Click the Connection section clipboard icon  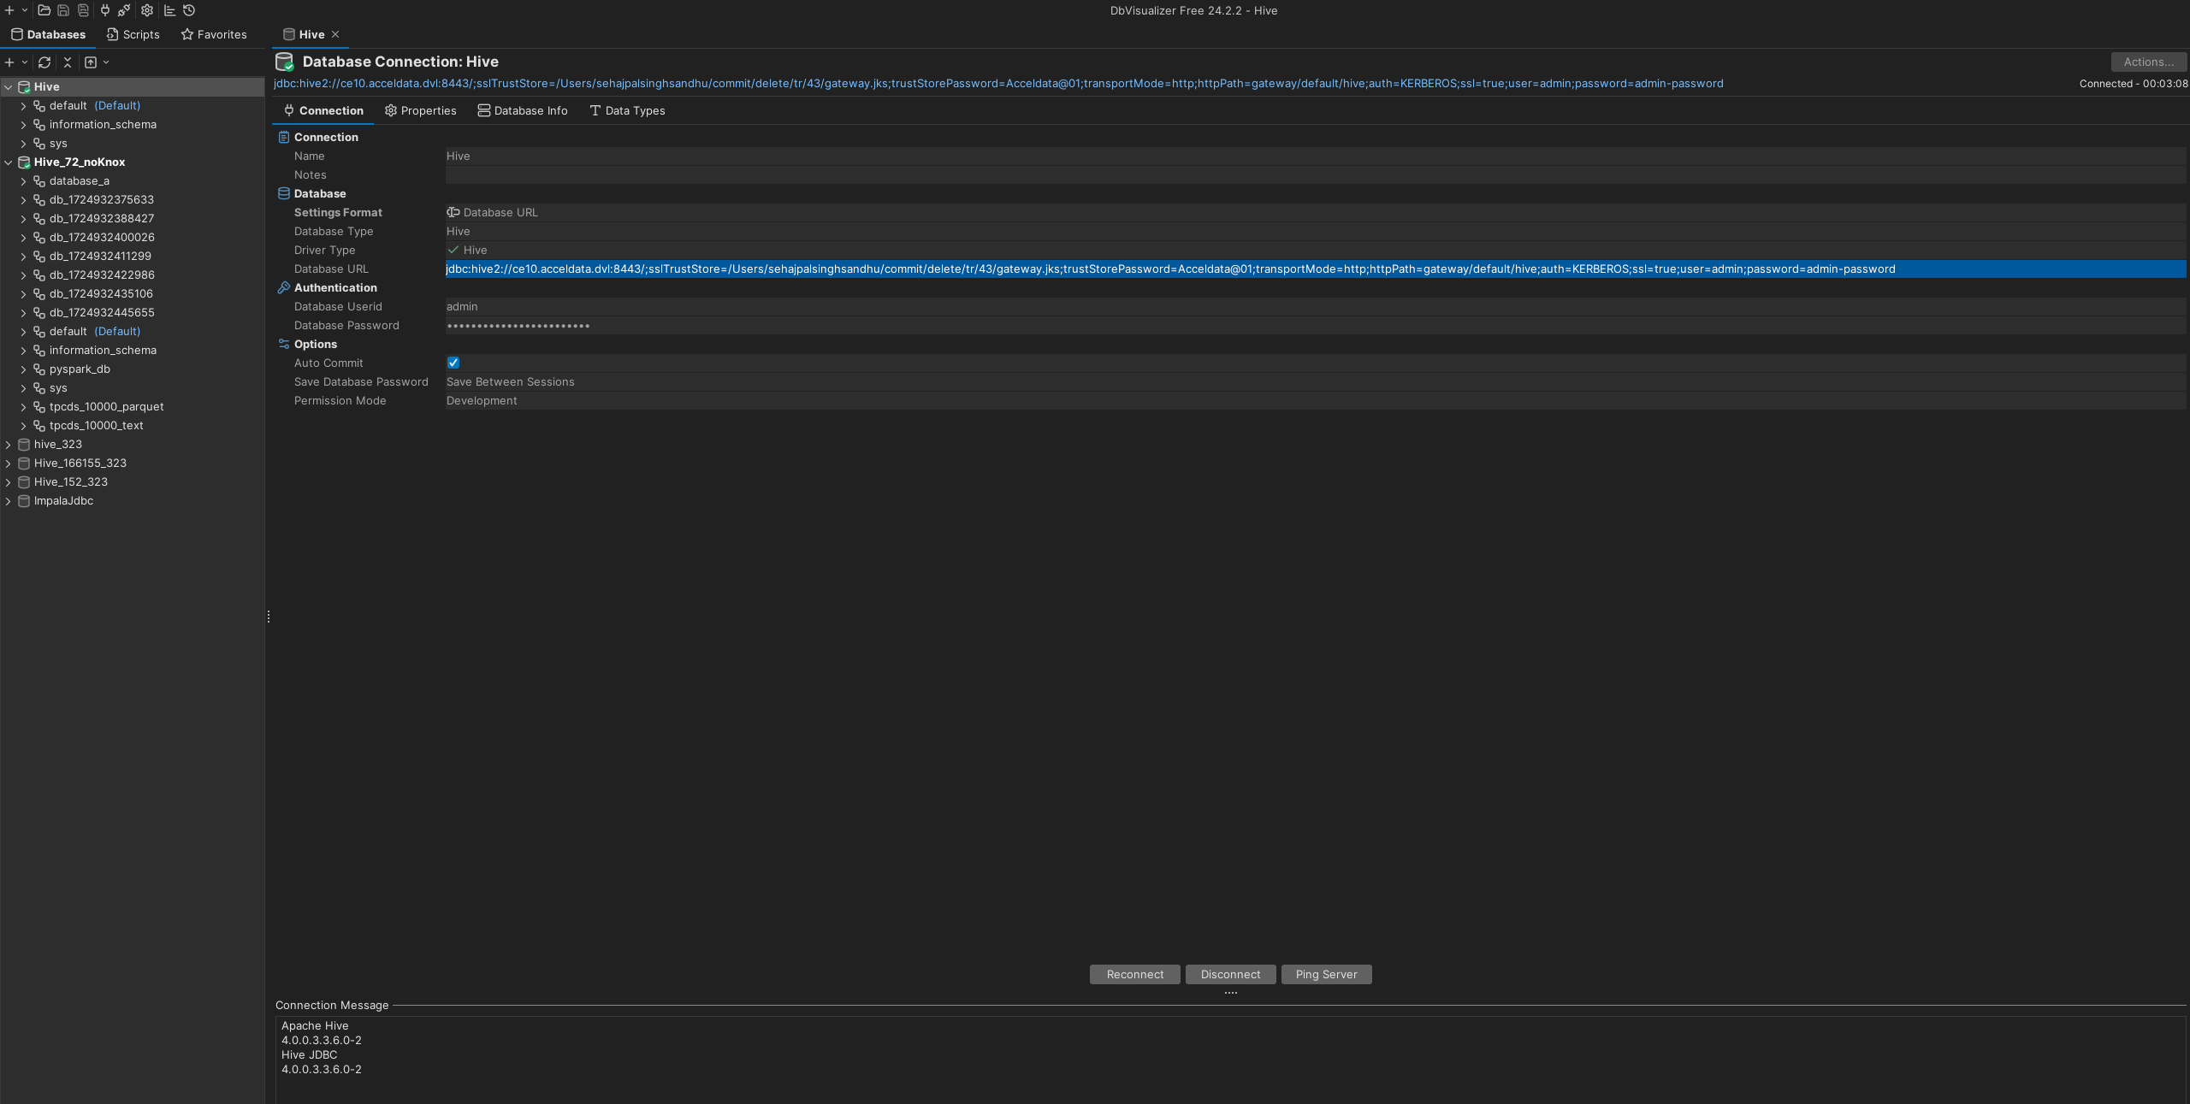tap(284, 137)
